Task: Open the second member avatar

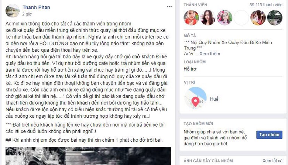Action: pyautogui.click(x=208, y=18)
